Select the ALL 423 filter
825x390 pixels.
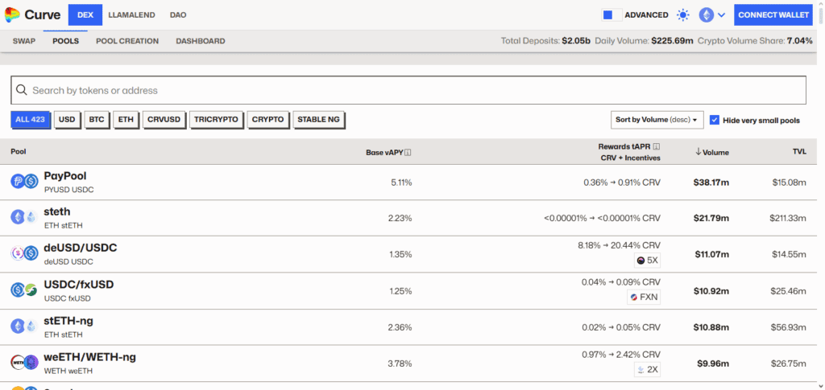pyautogui.click(x=30, y=120)
